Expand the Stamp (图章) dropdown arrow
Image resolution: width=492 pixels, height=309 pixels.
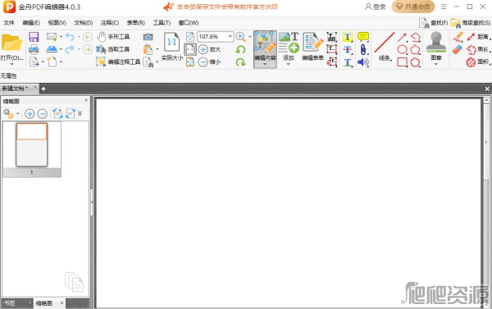coord(436,64)
